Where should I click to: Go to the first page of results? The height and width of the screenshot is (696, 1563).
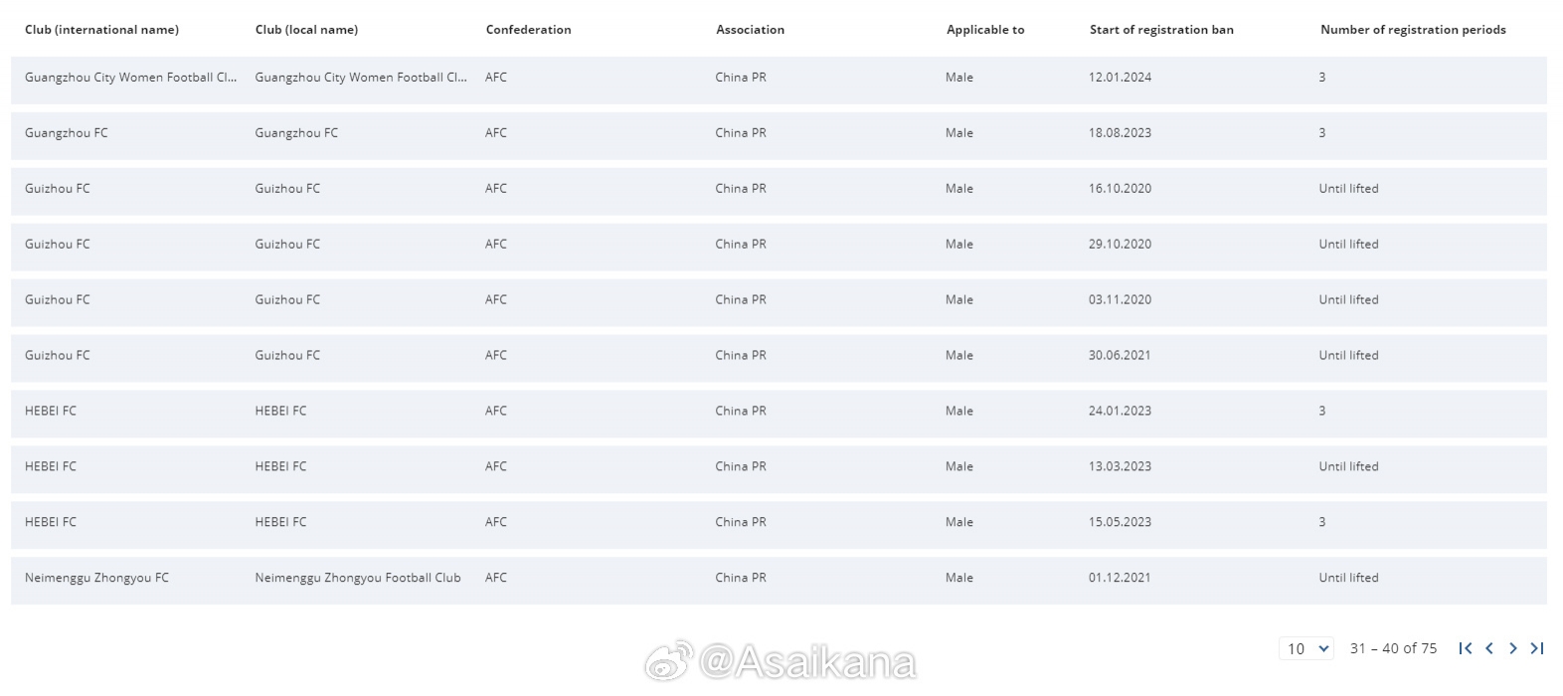click(x=1465, y=648)
